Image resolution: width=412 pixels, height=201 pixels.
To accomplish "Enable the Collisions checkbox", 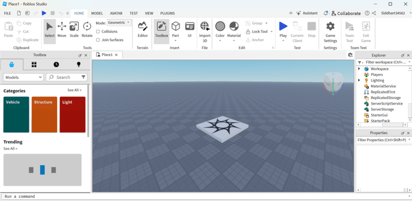I will click(98, 32).
